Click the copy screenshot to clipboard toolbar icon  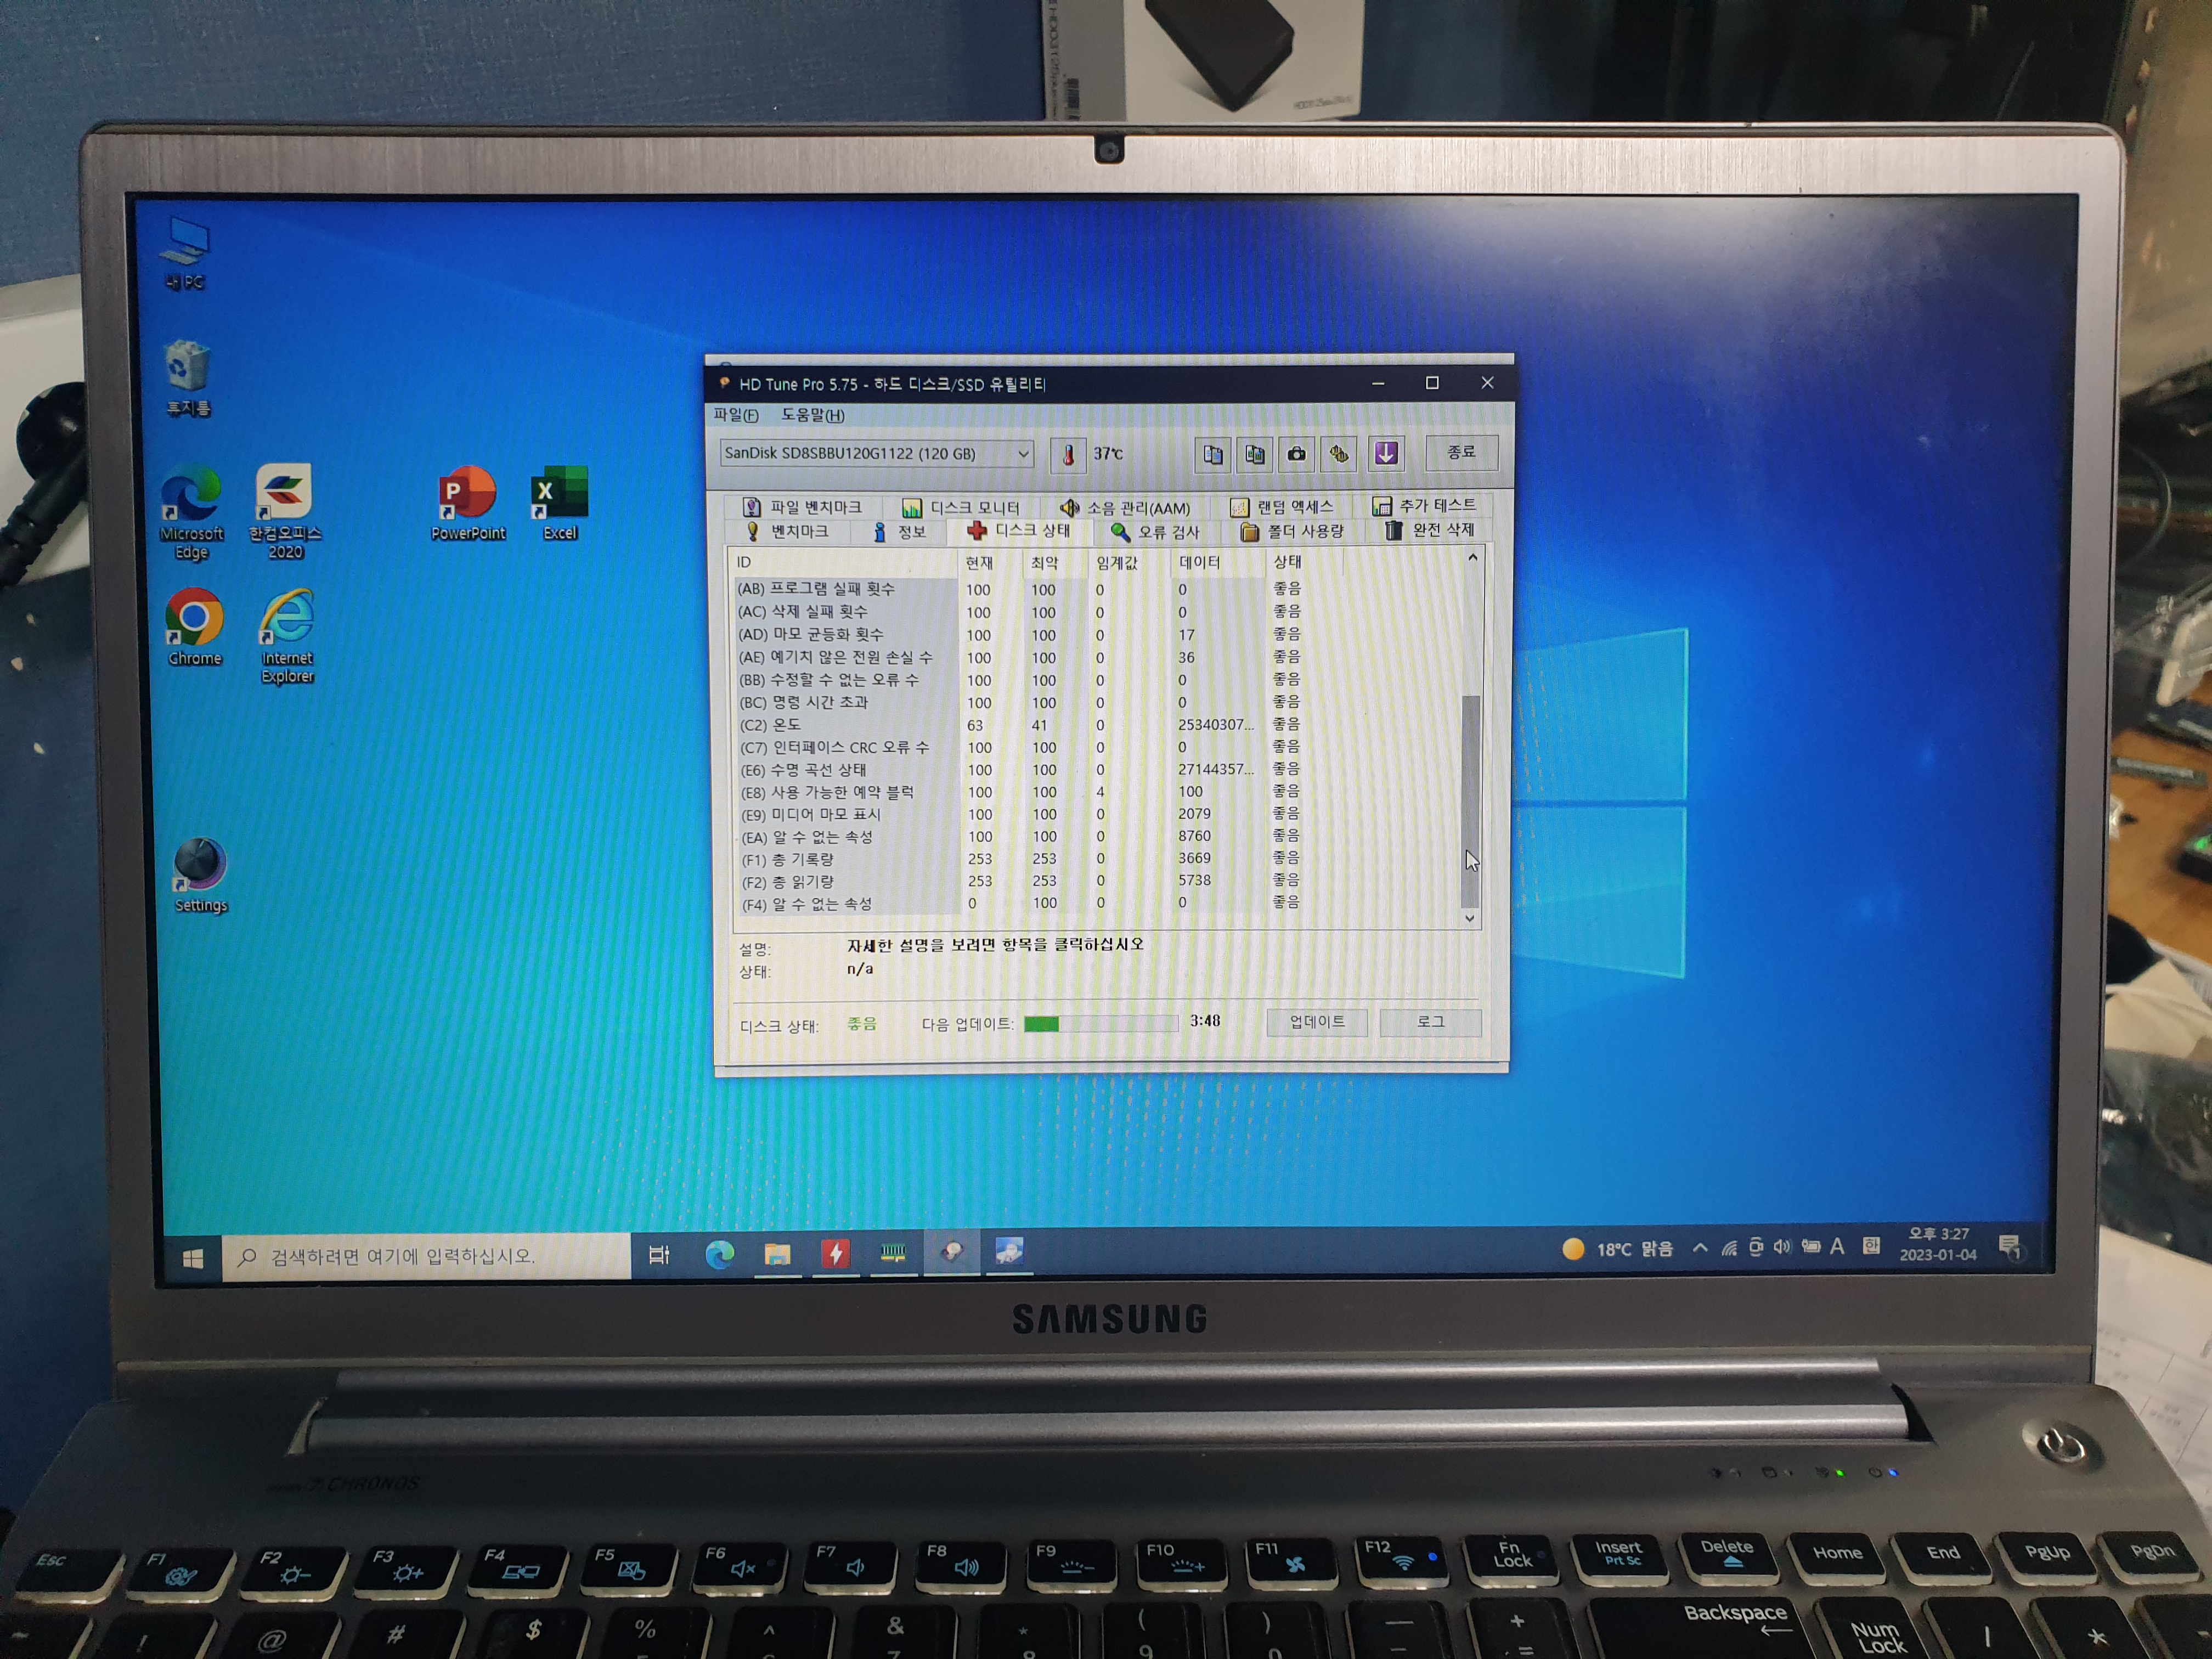(1254, 455)
